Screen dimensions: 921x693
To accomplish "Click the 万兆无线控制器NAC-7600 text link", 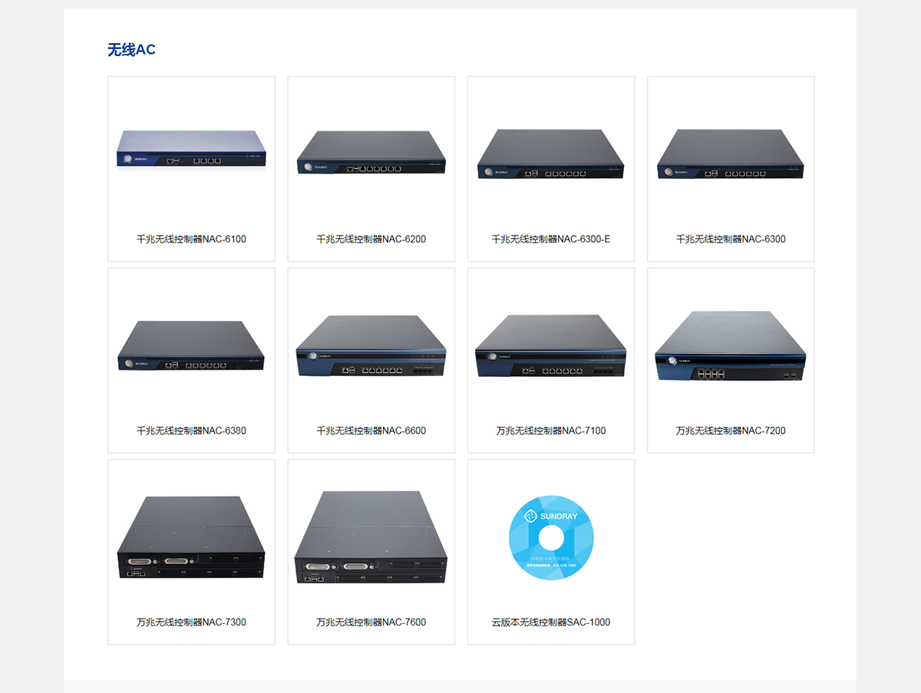I will 371,622.
